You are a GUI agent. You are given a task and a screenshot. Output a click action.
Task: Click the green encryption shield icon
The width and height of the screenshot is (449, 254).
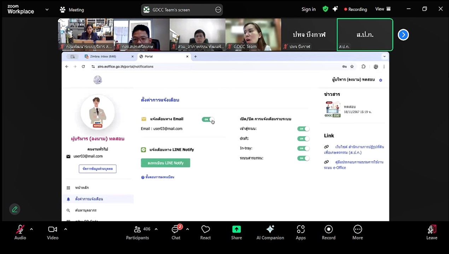[x=325, y=9]
